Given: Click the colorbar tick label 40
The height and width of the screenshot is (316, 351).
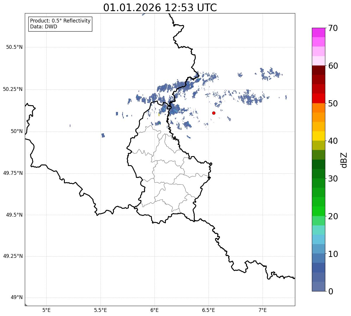Looking at the screenshot, I should tap(333, 141).
